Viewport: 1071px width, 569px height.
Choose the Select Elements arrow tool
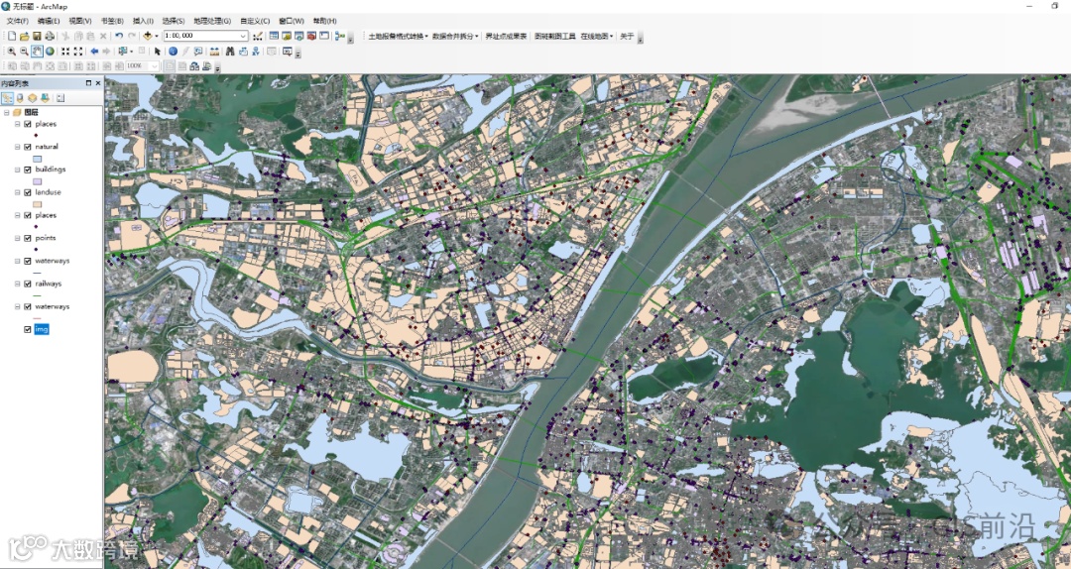pyautogui.click(x=157, y=52)
